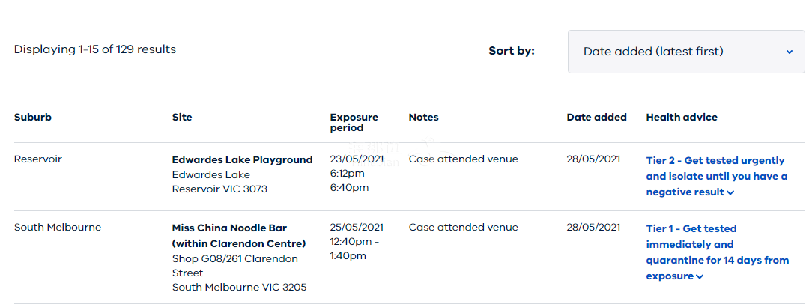806x304 pixels.
Task: Select the 23/05/2021 exposure period for Edwardes Lake
Action: [x=357, y=174]
